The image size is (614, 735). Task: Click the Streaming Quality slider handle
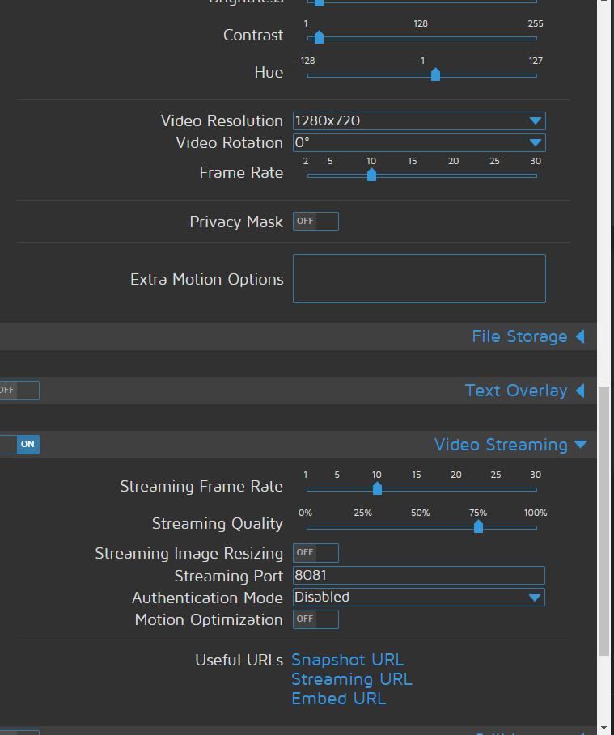click(478, 527)
